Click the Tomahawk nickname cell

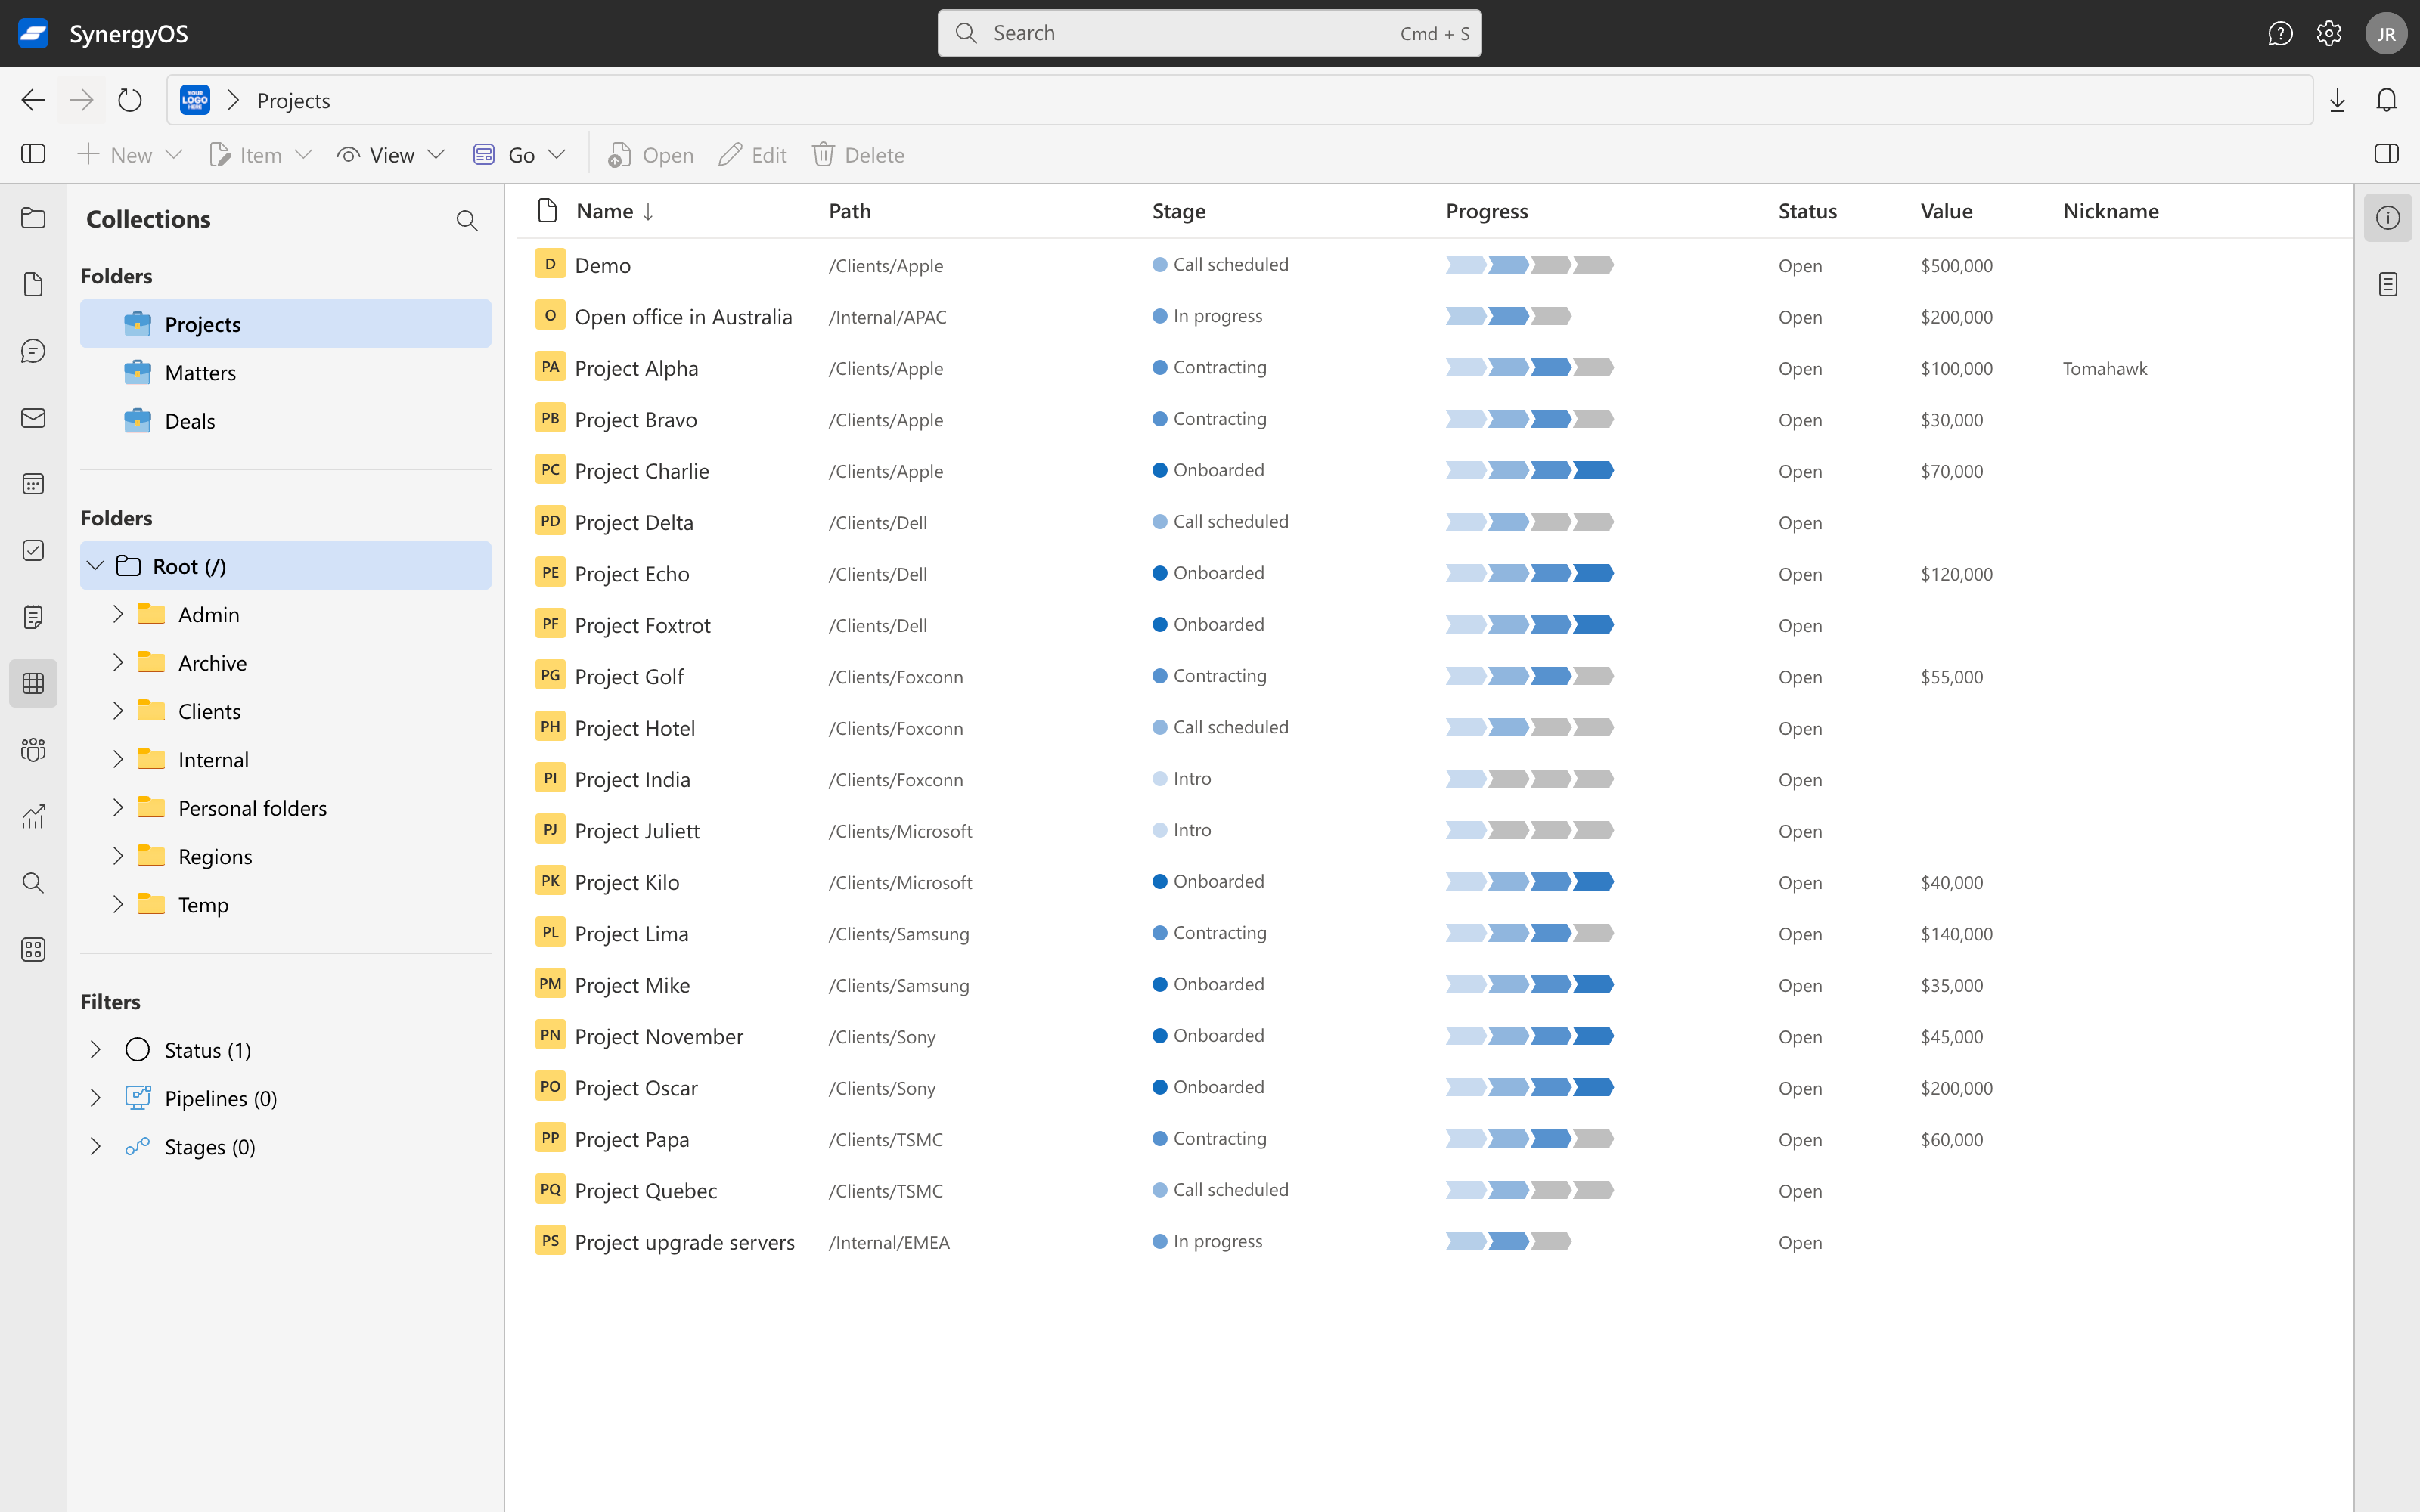click(2105, 368)
